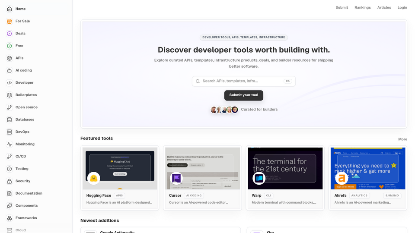Click the developer tools category pill above headline
The height and width of the screenshot is (233, 415).
[244, 37]
